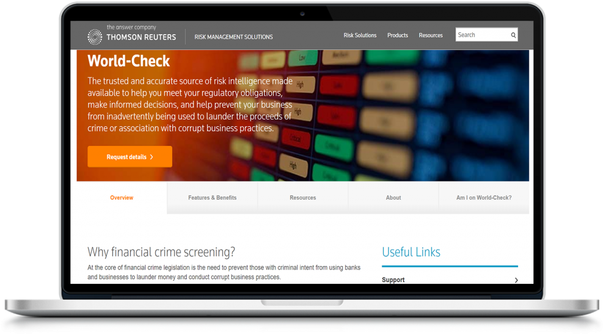Click the Support chevron arrow

[516, 280]
